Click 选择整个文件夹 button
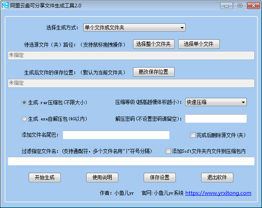 154,44
